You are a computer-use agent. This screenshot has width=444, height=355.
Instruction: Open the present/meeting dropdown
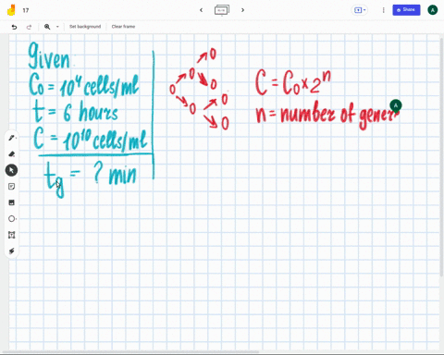click(x=360, y=10)
